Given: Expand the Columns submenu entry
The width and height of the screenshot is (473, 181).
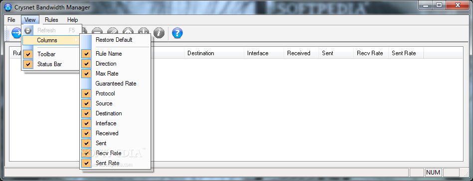Looking at the screenshot, I should pos(51,40).
